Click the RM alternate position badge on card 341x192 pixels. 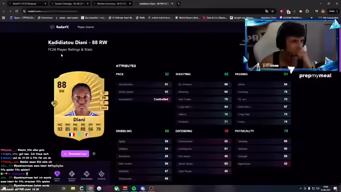click(104, 98)
